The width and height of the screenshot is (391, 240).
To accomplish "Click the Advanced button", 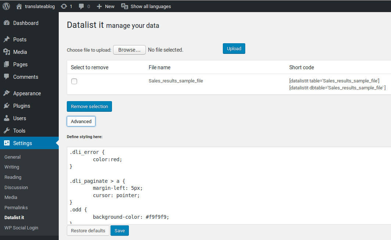I will pyautogui.click(x=81, y=121).
